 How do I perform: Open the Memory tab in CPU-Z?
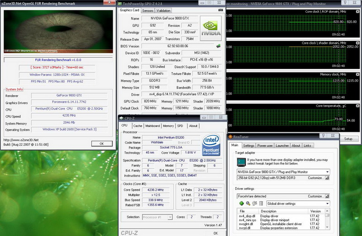(168, 126)
